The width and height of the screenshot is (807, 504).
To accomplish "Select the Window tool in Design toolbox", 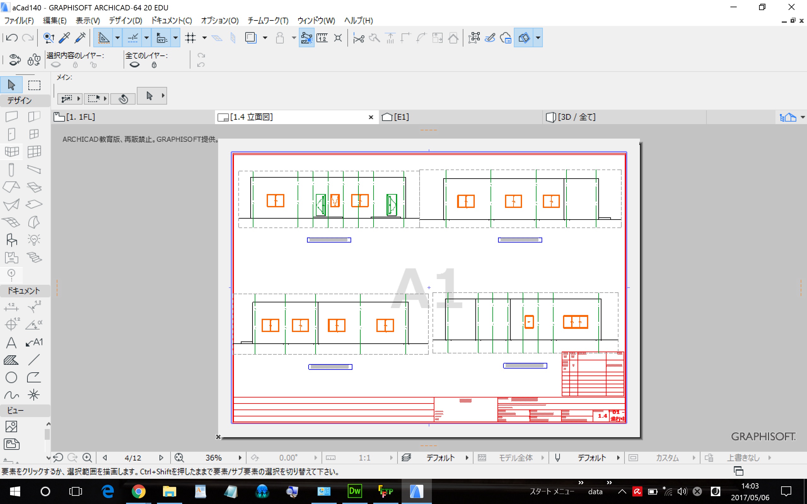I will tap(34, 134).
